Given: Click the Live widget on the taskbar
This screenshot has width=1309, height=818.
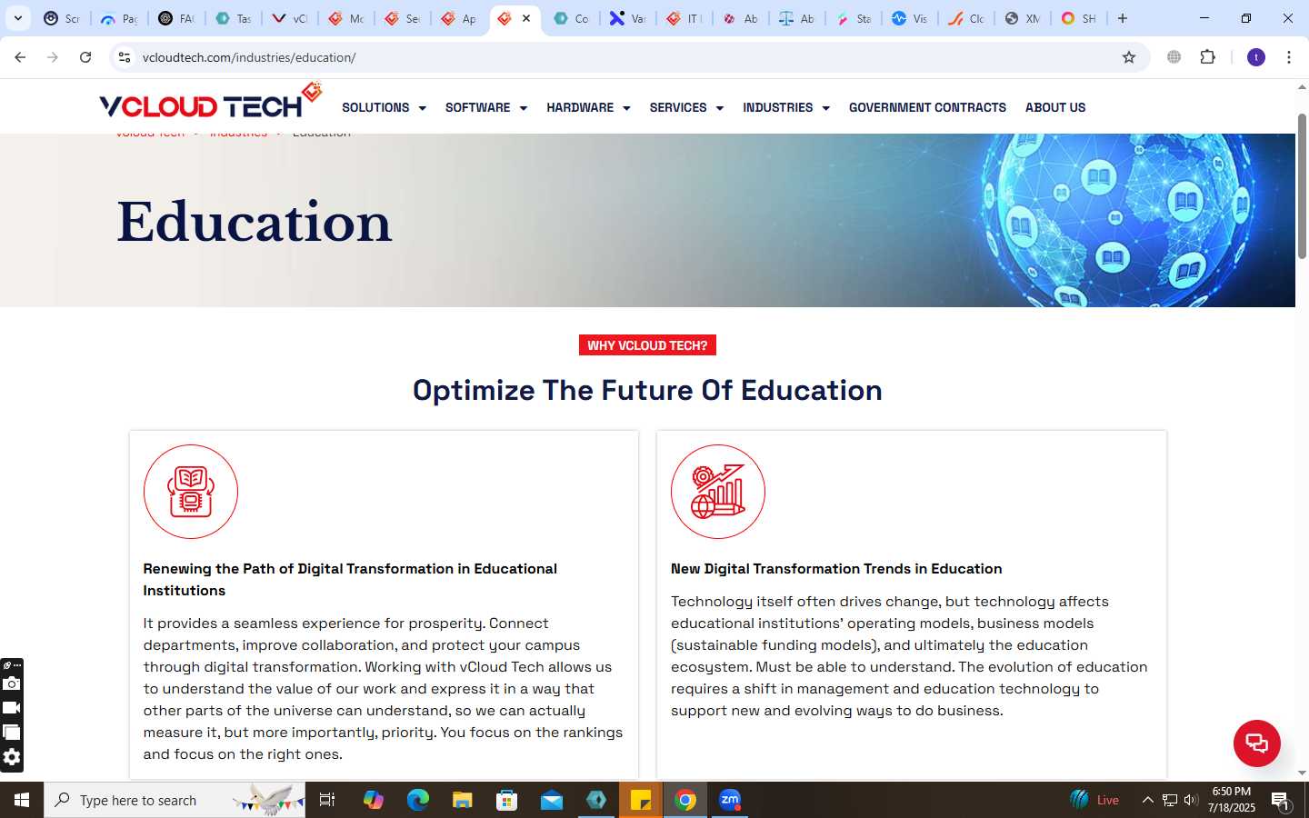Looking at the screenshot, I should (x=1095, y=800).
